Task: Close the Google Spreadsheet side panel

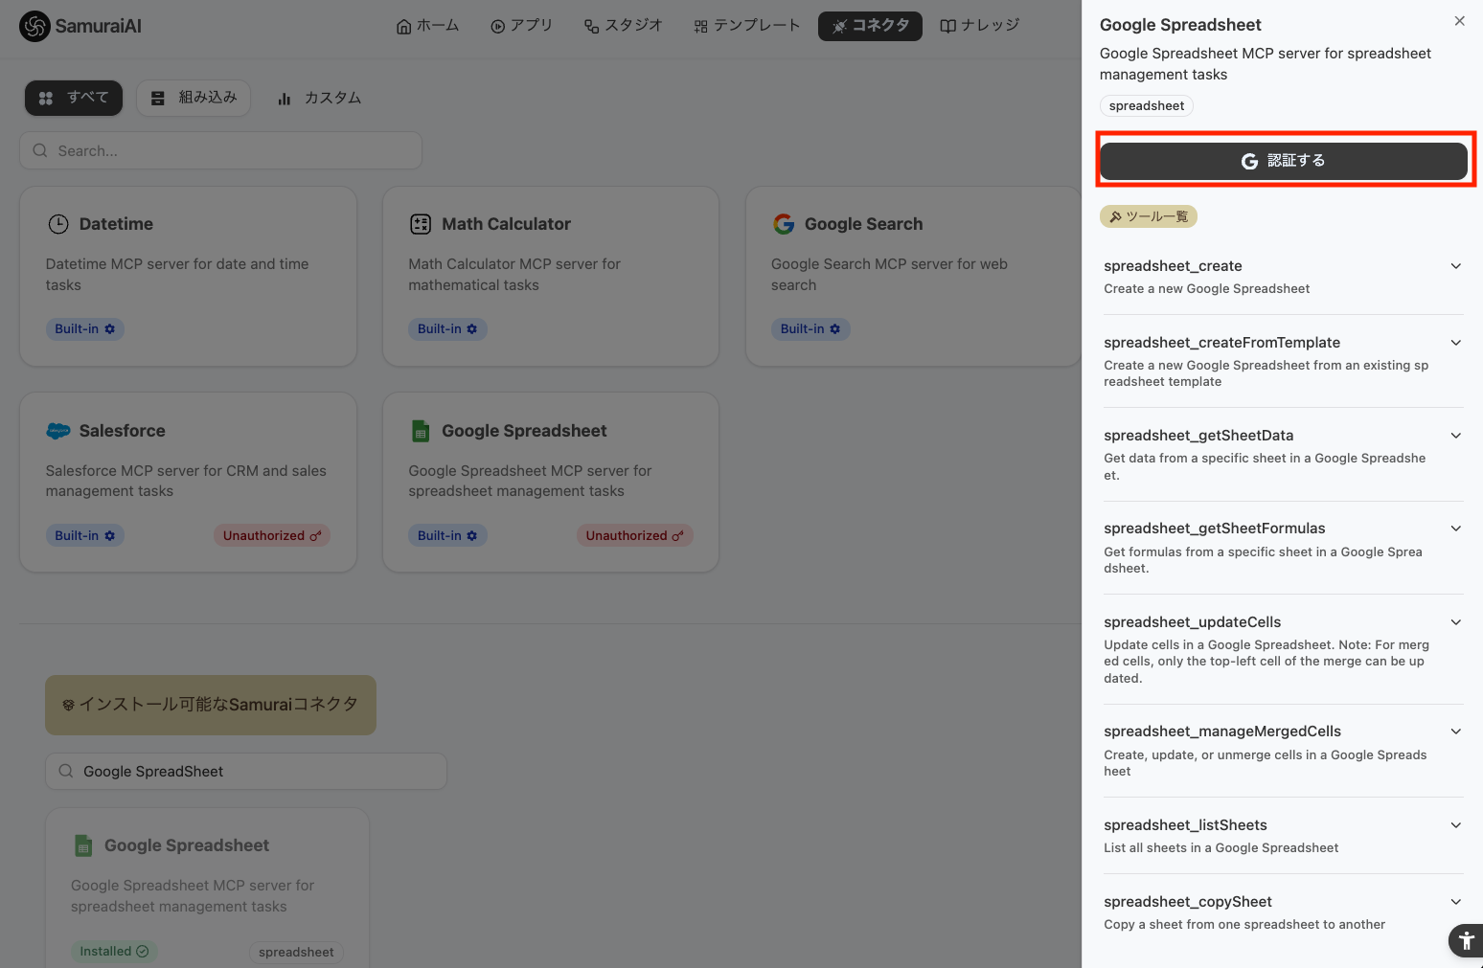Action: click(x=1459, y=21)
